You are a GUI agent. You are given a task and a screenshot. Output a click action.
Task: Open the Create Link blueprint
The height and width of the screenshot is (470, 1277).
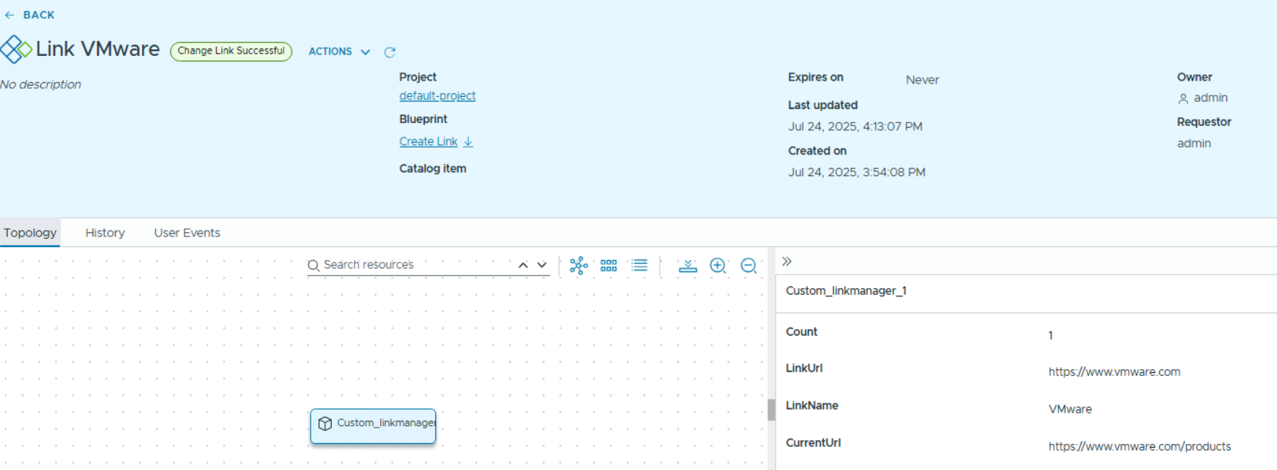428,142
